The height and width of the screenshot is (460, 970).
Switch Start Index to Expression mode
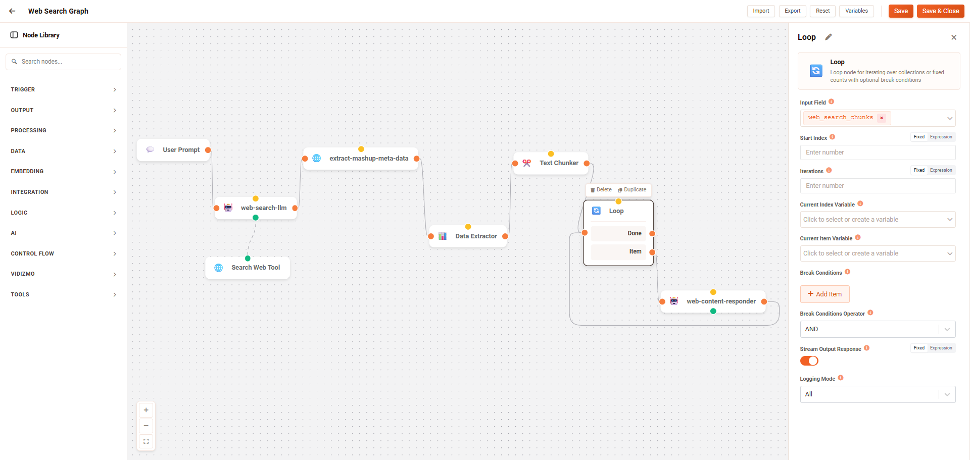click(941, 137)
